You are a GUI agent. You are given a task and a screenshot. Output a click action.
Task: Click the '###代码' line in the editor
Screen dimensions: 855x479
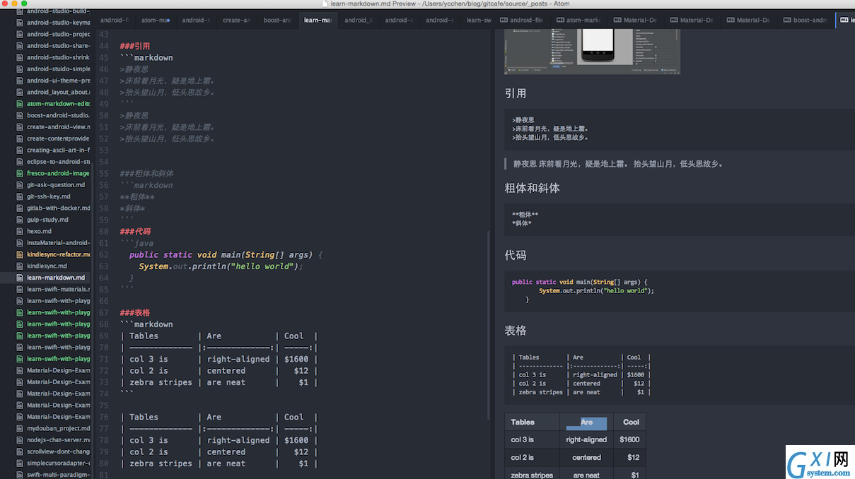135,232
